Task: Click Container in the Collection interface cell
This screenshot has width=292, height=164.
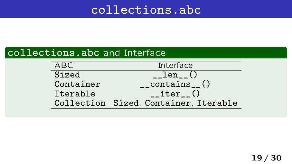Action: [168, 103]
